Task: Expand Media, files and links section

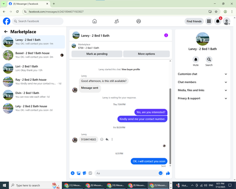Action: [x=202, y=90]
